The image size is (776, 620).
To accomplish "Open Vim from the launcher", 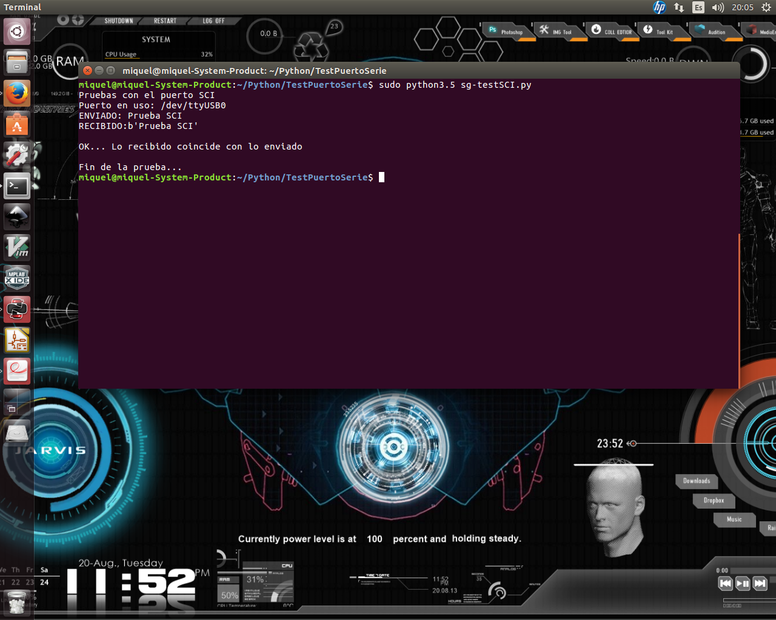I will (17, 248).
